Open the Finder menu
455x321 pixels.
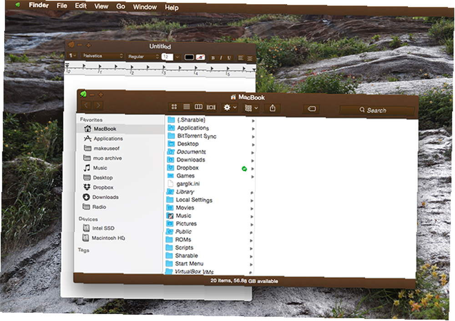[39, 5]
